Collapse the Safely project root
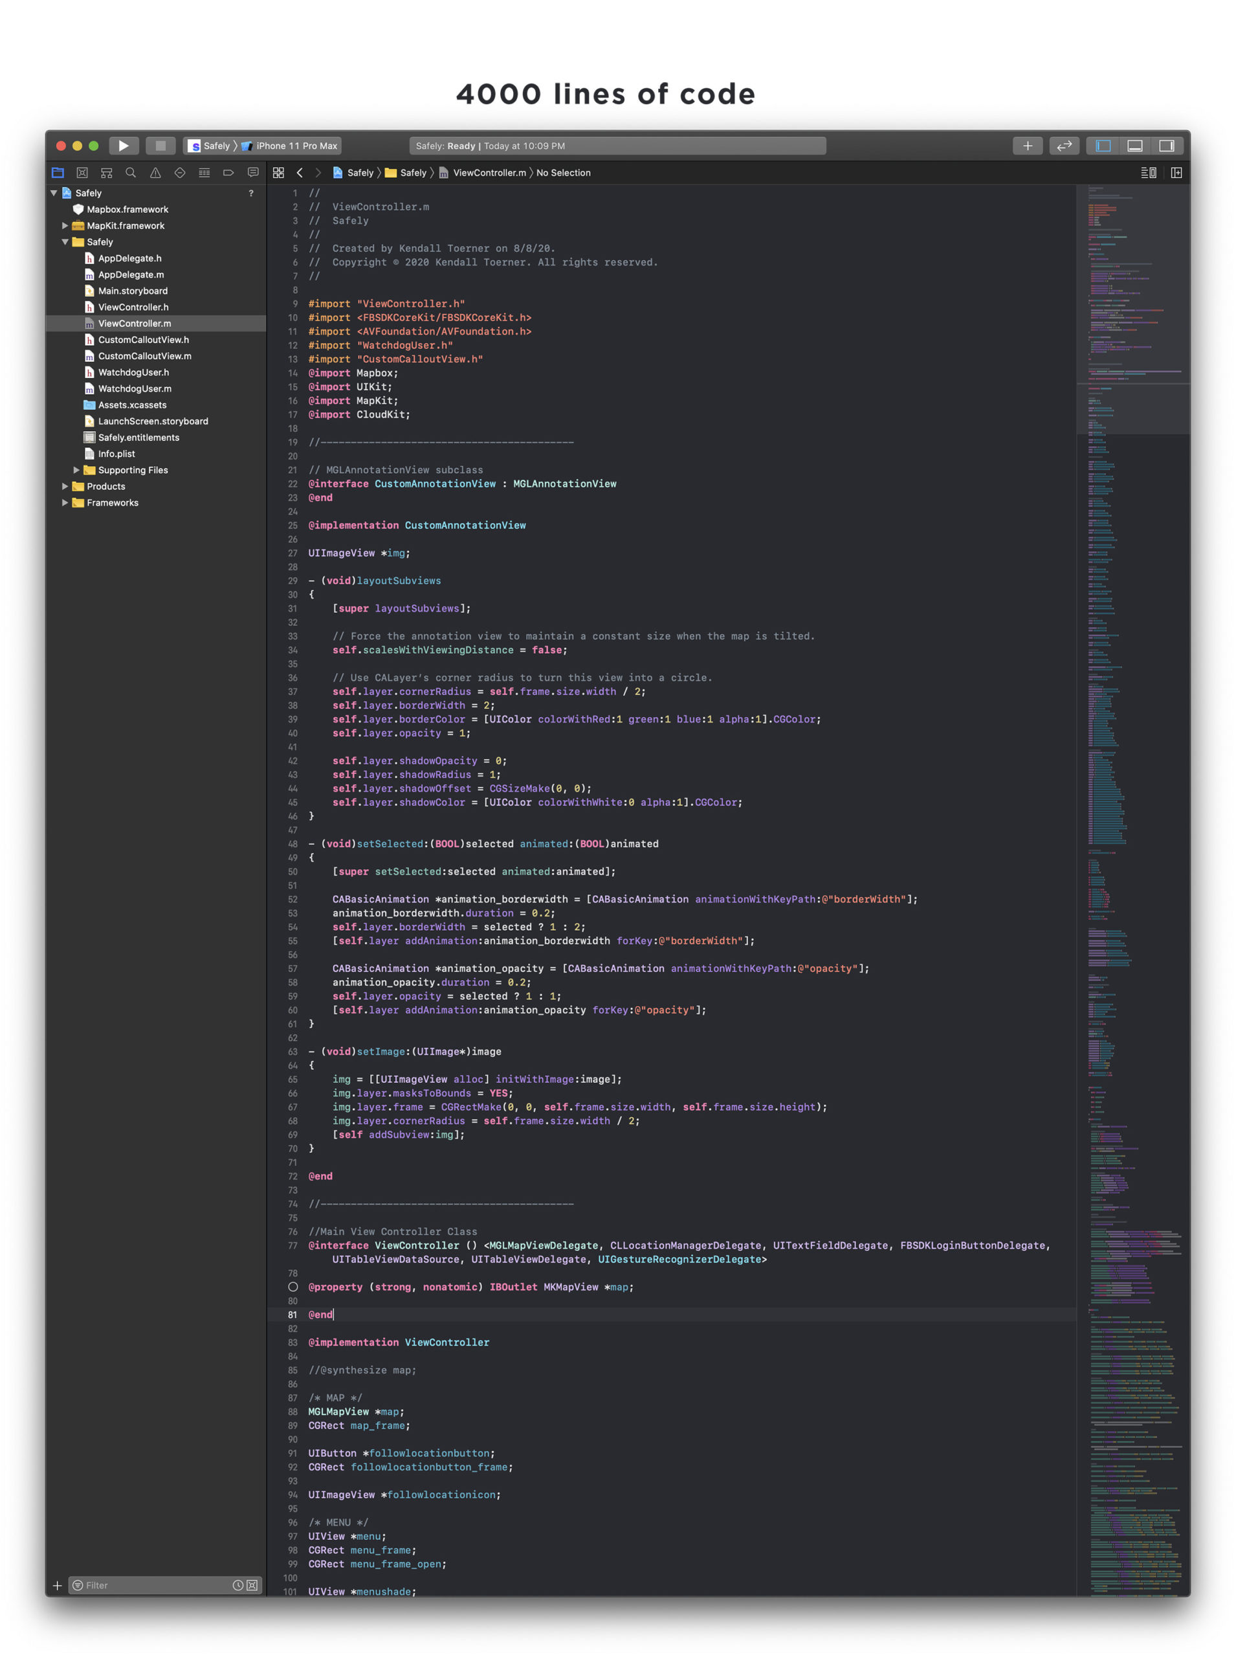 click(54, 193)
